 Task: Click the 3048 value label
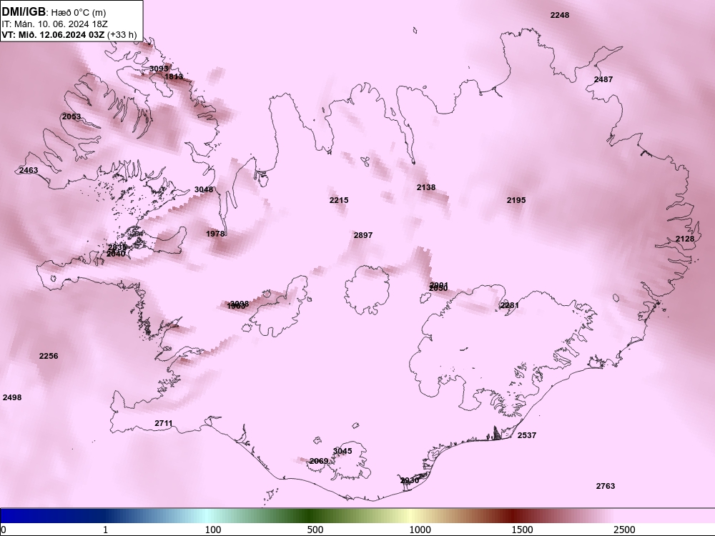[x=203, y=189]
